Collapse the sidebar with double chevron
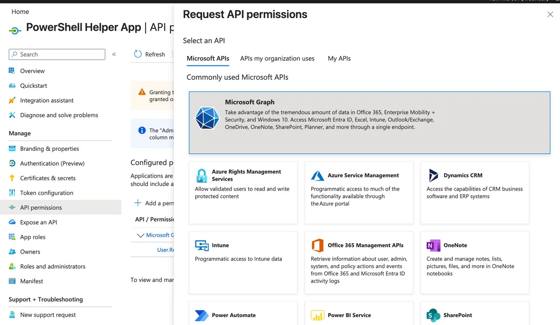The width and height of the screenshot is (560, 325). pyautogui.click(x=114, y=55)
